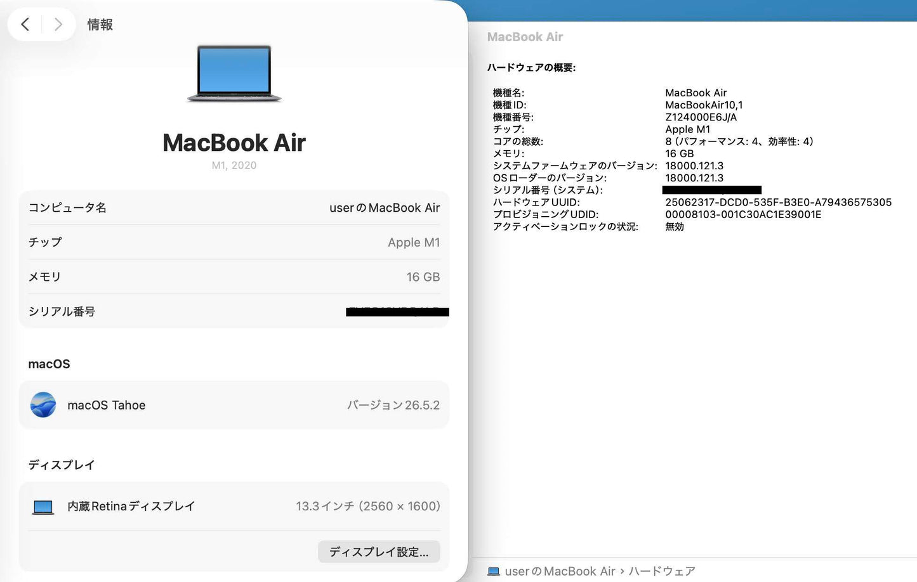Click the コアの総数 value starting with 8
Screen dimensions: 917x582
click(x=739, y=141)
